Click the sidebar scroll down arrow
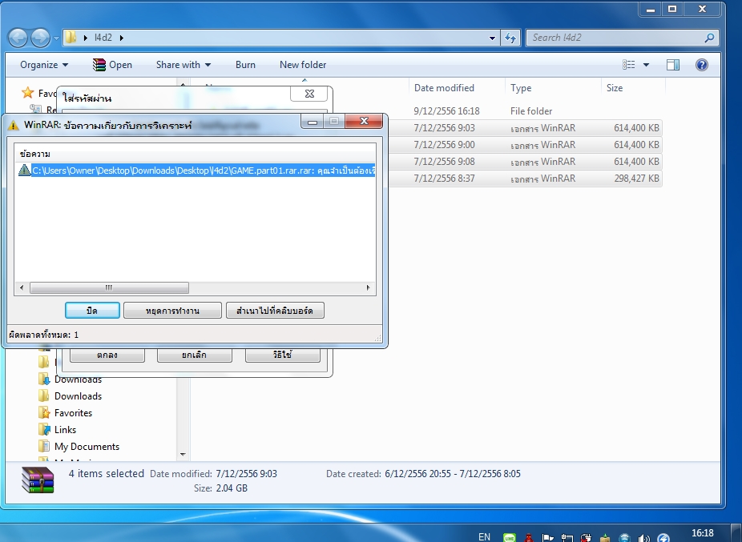742x542 pixels. tap(183, 455)
